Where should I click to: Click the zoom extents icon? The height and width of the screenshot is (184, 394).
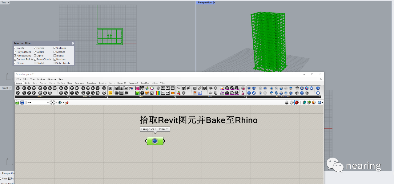pos(53,103)
